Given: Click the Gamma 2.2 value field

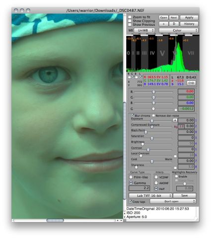Looking at the screenshot, I should point(140,188).
